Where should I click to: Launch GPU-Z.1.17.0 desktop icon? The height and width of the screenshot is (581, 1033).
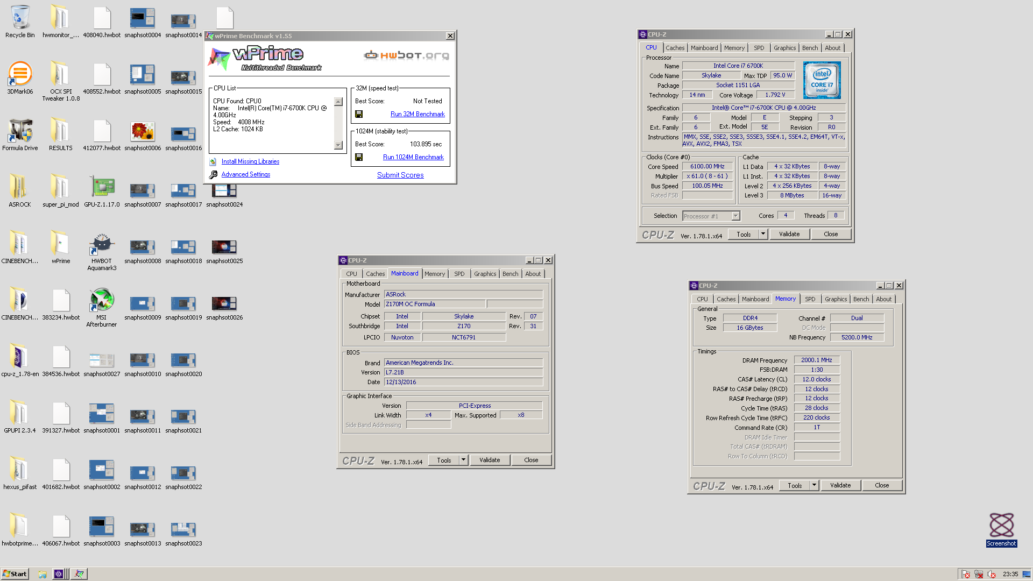102,191
